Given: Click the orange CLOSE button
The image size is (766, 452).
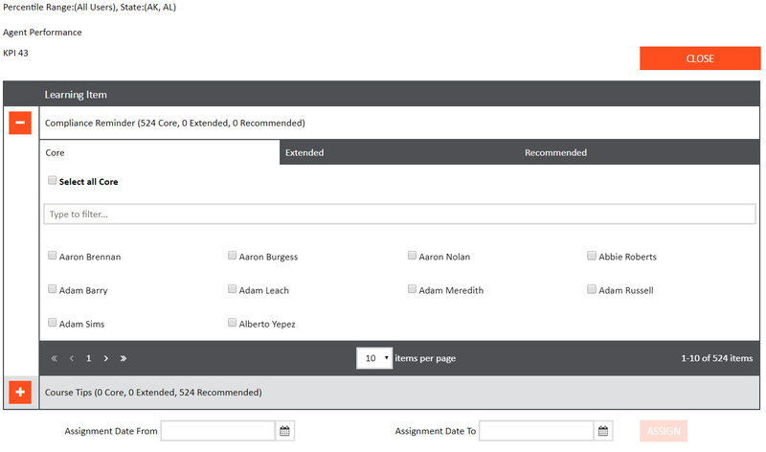Looking at the screenshot, I should 699,58.
